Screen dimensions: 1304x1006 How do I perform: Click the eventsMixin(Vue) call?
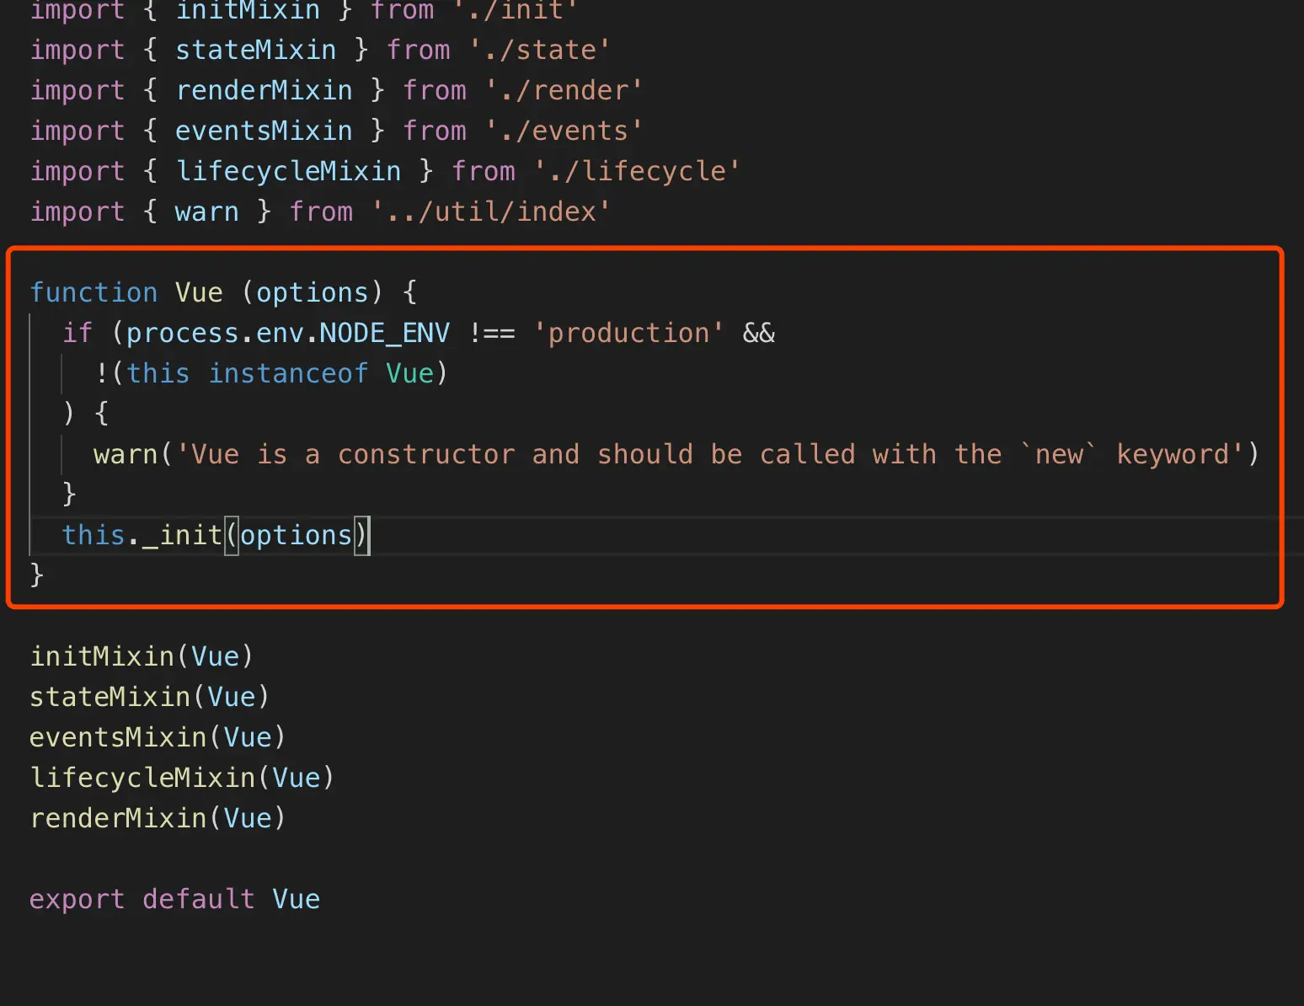(158, 737)
